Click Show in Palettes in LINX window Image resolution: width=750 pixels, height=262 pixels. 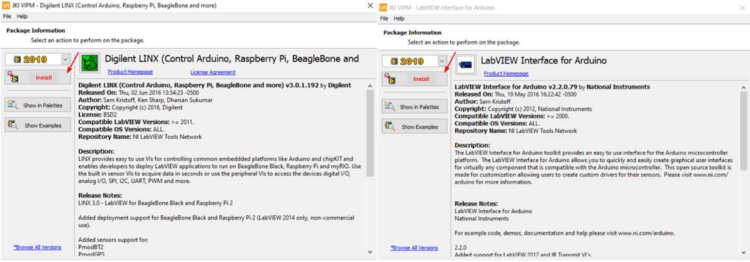click(38, 105)
